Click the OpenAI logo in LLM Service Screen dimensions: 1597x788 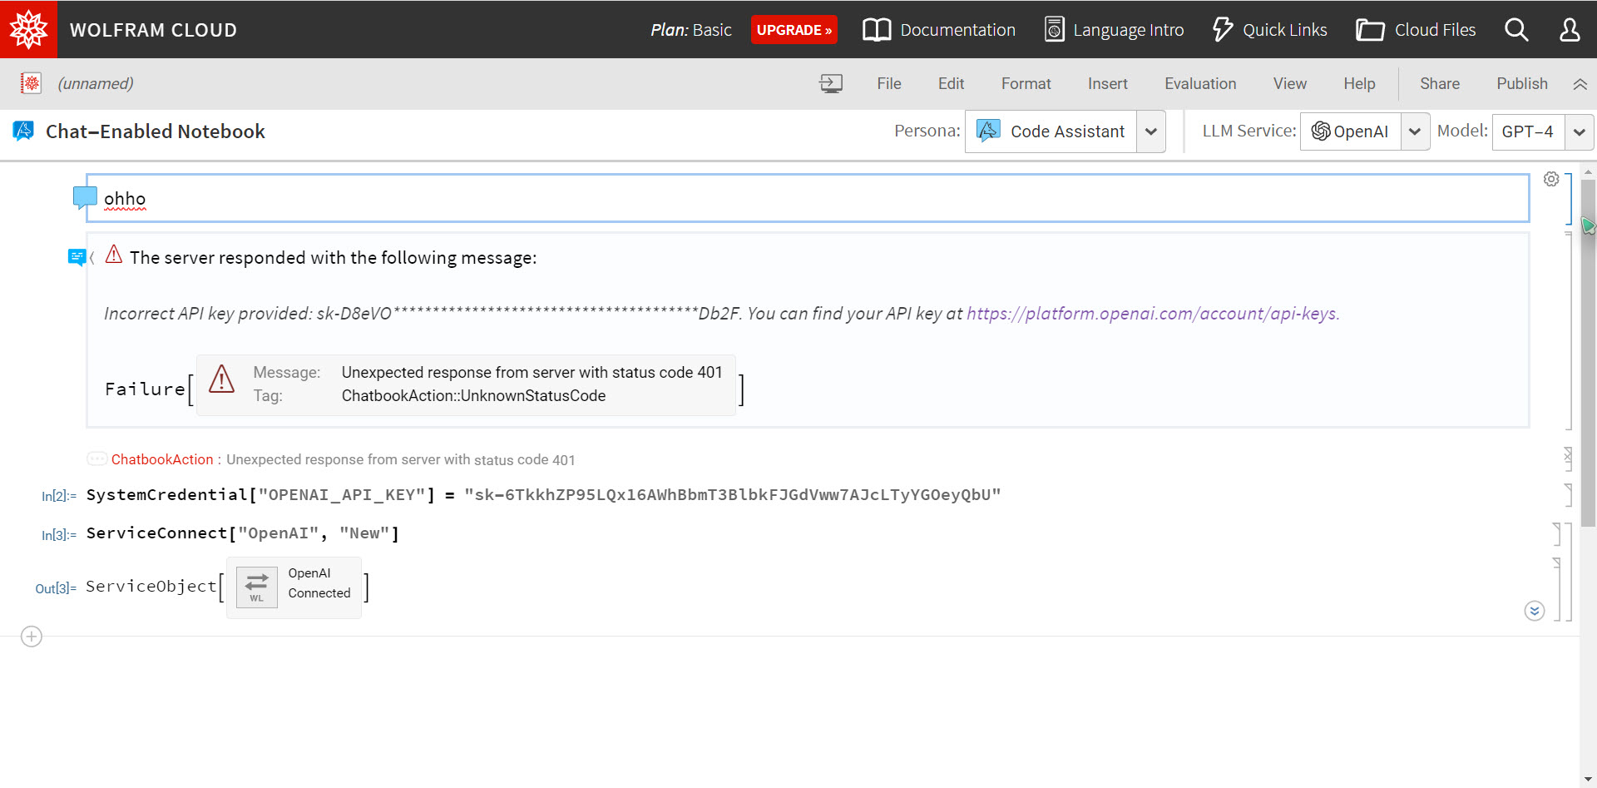coord(1321,131)
